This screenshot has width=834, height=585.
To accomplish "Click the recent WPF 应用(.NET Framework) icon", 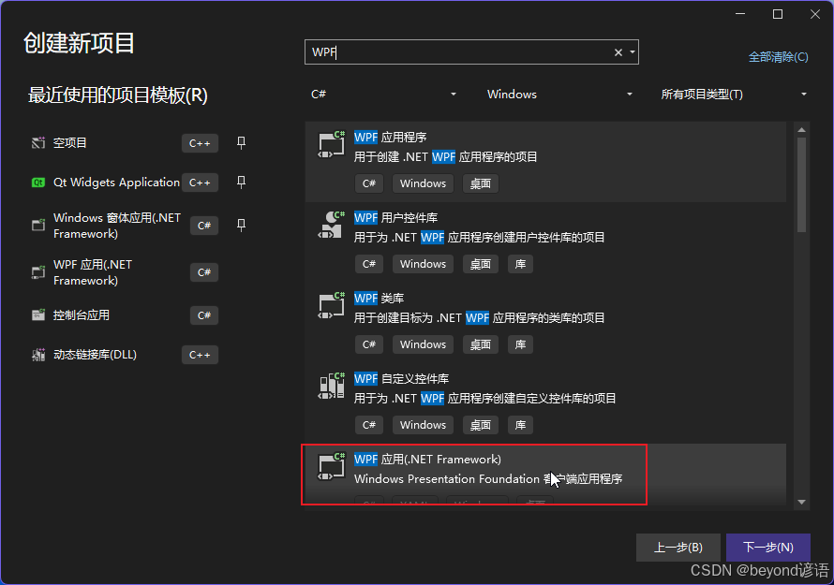I will tap(38, 272).
